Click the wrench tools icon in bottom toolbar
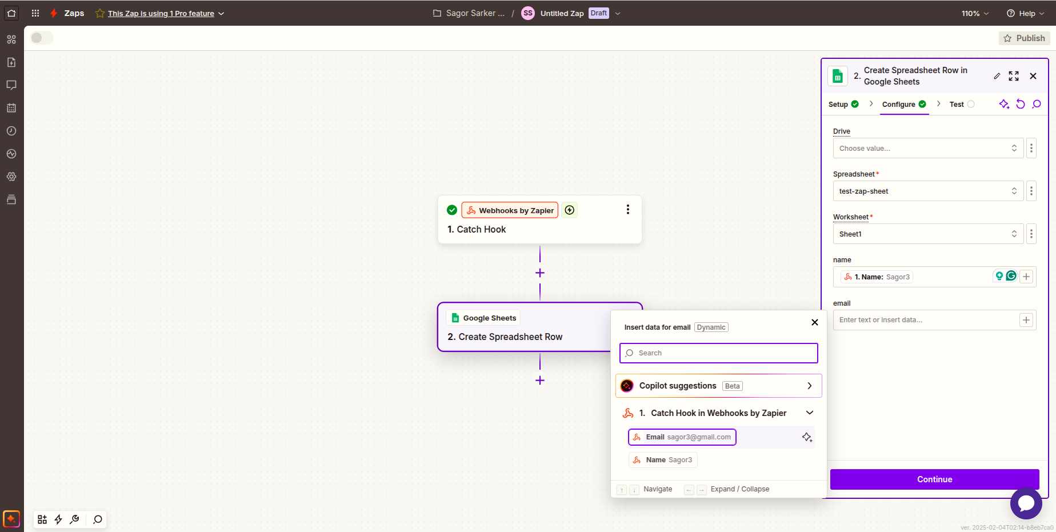Image resolution: width=1056 pixels, height=532 pixels. 74,519
